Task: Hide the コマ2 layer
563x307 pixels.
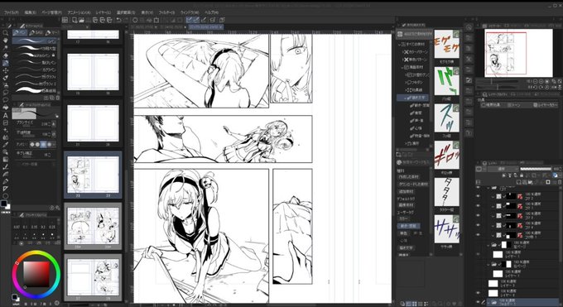Action: (x=478, y=196)
